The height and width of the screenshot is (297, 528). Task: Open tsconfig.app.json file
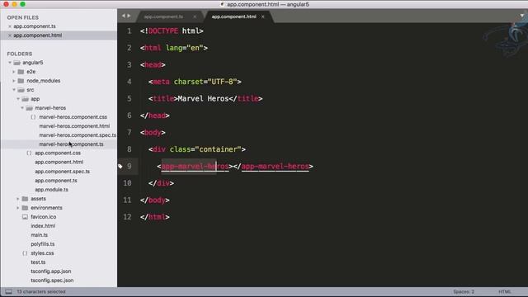pos(51,271)
